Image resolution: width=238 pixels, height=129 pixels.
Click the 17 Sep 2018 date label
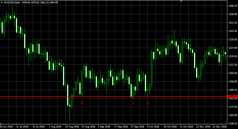(121, 127)
